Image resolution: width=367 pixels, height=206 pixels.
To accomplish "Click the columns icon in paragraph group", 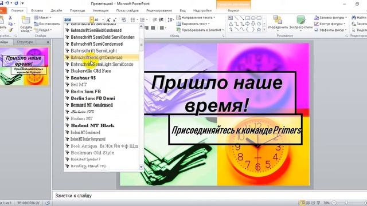I will [162, 28].
